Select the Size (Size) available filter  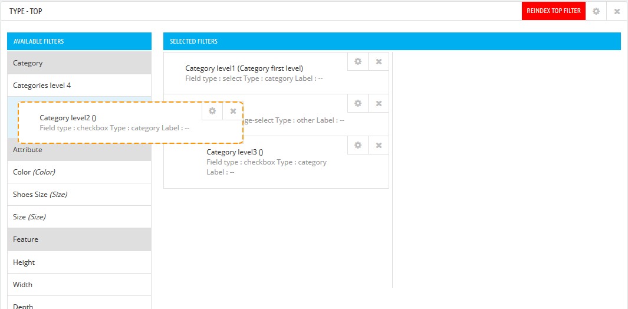pyautogui.click(x=79, y=217)
